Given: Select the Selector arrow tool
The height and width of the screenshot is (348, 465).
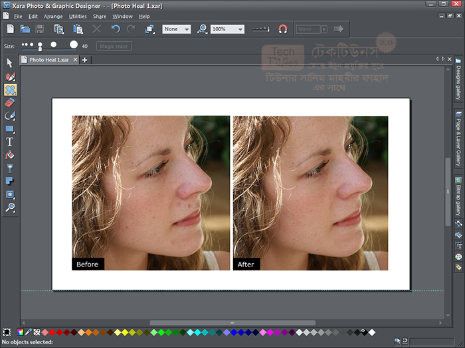Looking at the screenshot, I should point(10,63).
